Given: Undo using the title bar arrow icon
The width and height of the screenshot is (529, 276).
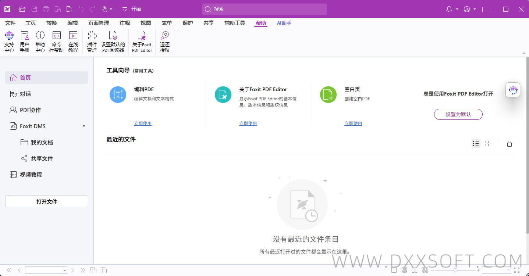Looking at the screenshot, I should pos(81,9).
